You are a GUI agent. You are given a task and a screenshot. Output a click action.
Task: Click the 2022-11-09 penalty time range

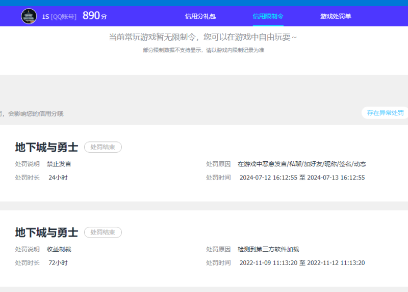coord(302,263)
